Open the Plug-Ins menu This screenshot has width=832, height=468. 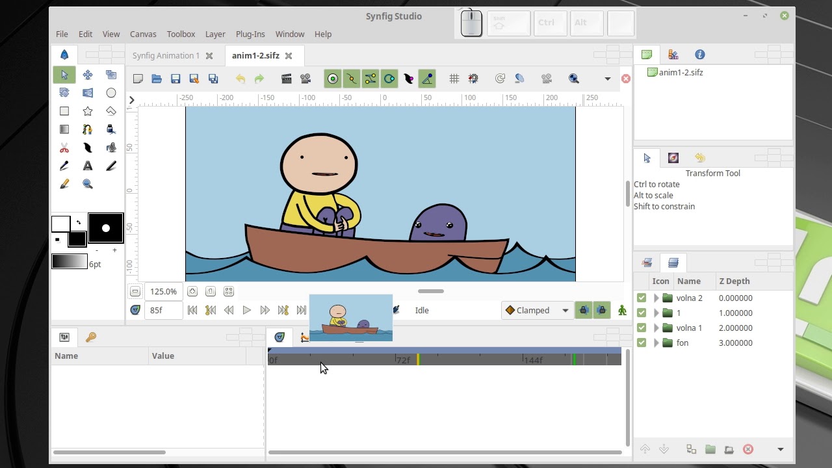pyautogui.click(x=250, y=34)
